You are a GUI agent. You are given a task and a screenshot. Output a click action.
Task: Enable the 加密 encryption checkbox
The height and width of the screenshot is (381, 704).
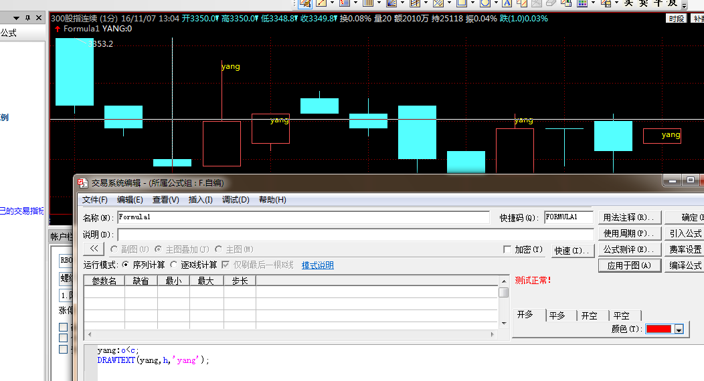507,249
